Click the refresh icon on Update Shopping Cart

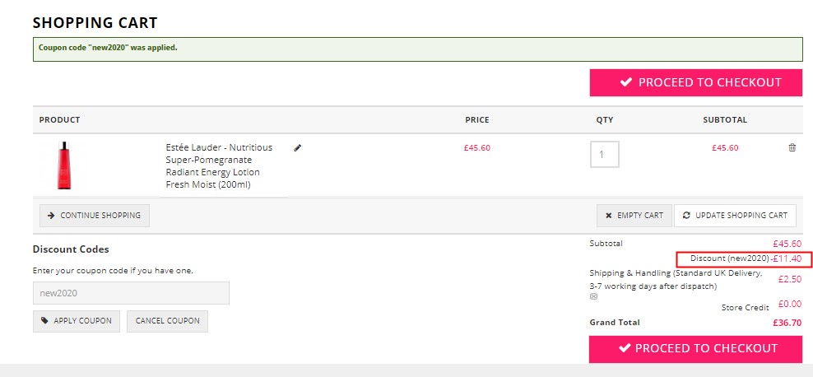coord(686,215)
